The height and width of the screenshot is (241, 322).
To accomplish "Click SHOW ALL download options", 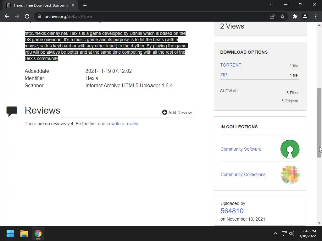I will click(230, 91).
